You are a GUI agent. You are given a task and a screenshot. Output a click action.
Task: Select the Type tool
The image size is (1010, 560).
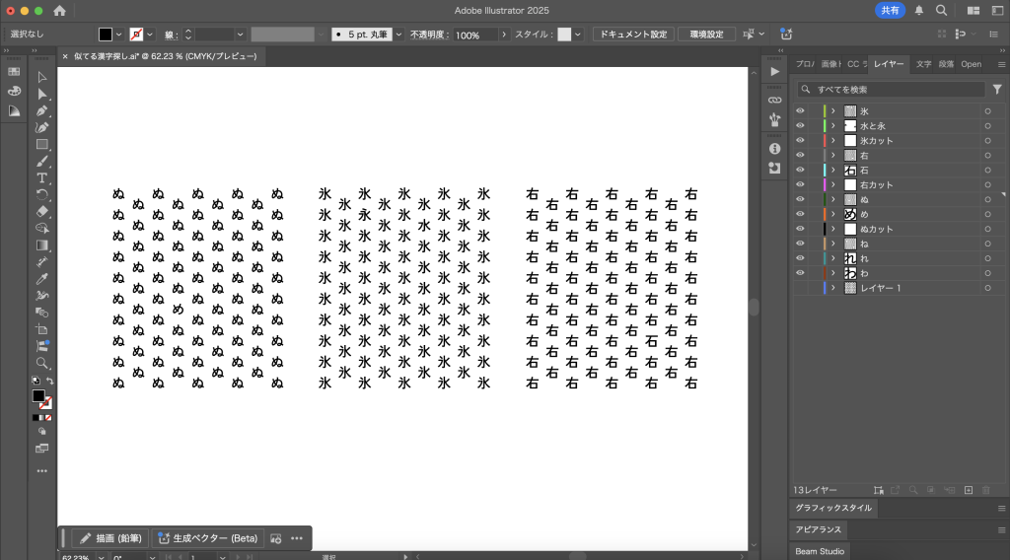41,177
